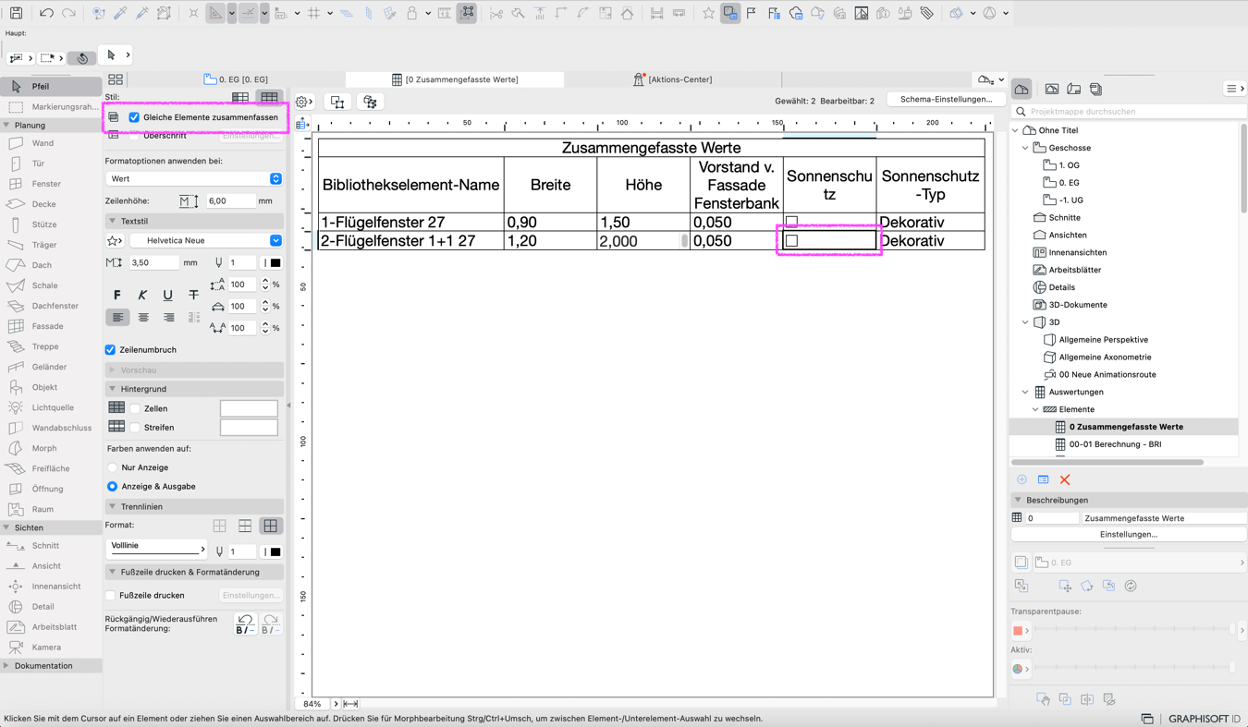Select the Anzeige & Ausgabe radio button
This screenshot has width=1248, height=727.
tap(112, 486)
